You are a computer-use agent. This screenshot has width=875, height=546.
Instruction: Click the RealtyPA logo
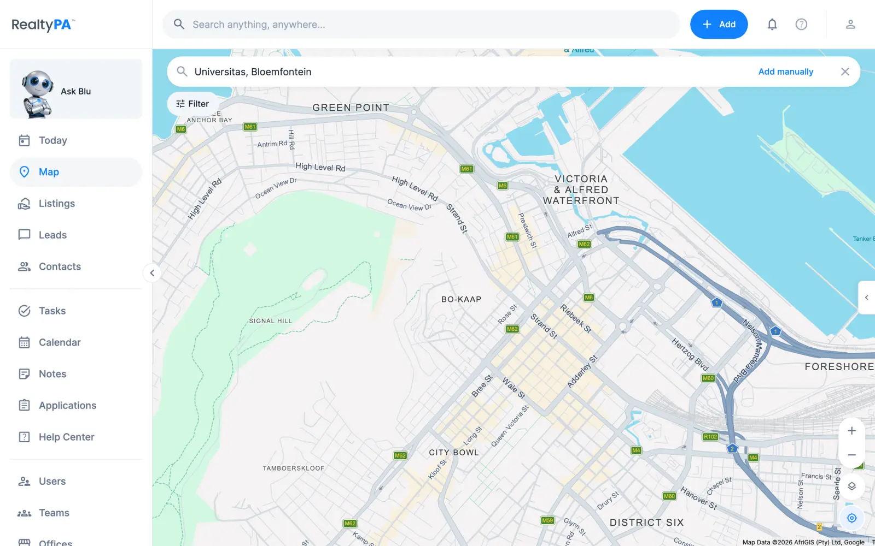tap(43, 25)
